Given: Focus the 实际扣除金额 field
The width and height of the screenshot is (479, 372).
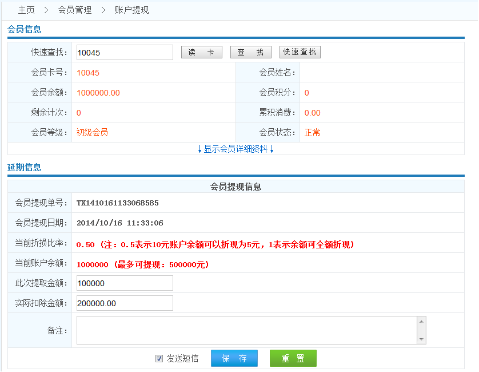Looking at the screenshot, I should (x=124, y=303).
